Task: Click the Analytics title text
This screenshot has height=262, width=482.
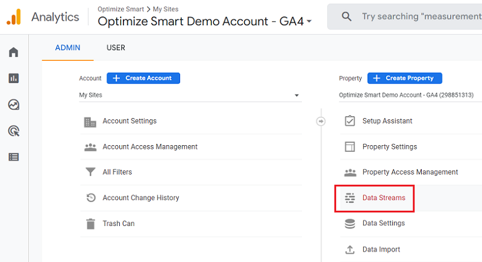Action: point(55,17)
